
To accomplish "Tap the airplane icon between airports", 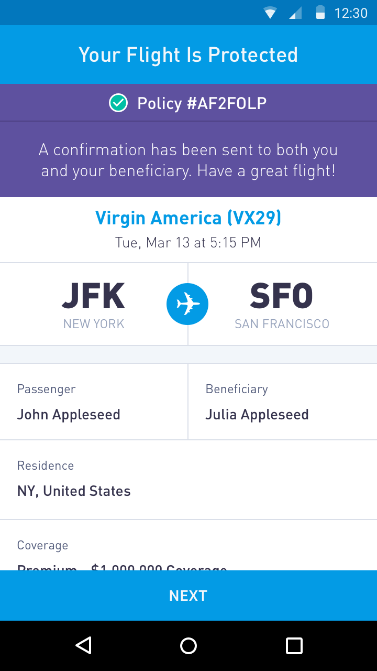I will point(187,304).
